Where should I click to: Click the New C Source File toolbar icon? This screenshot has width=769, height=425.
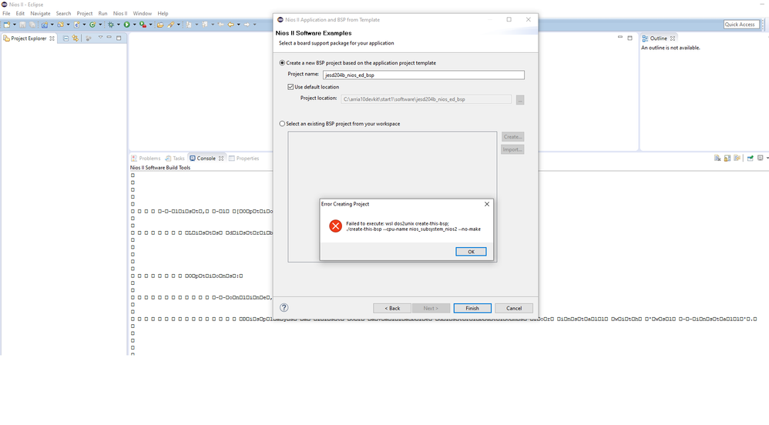click(77, 25)
